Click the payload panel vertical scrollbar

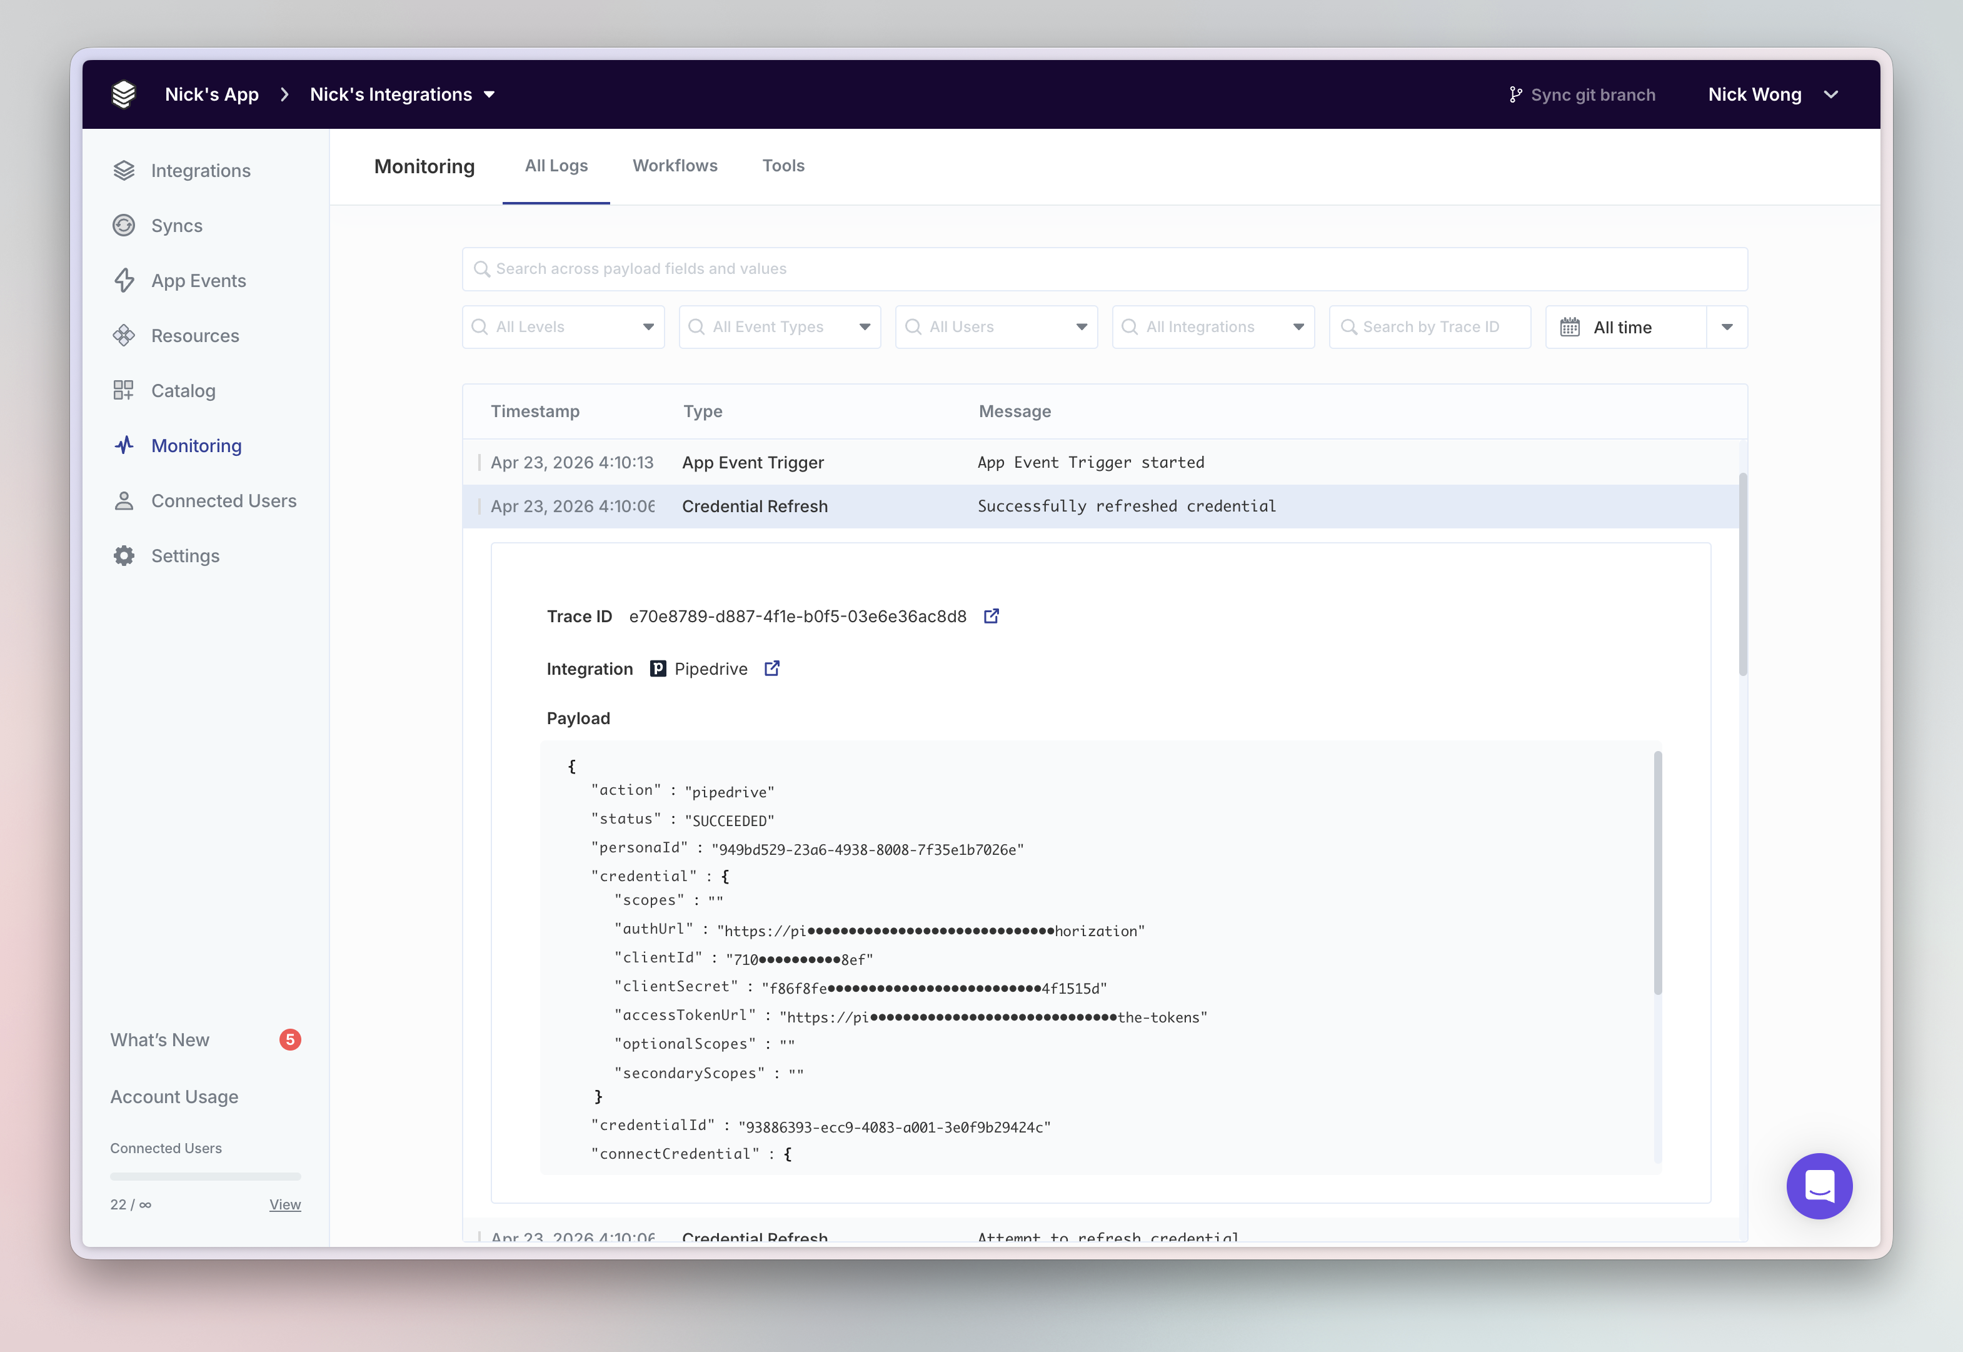click(1657, 872)
